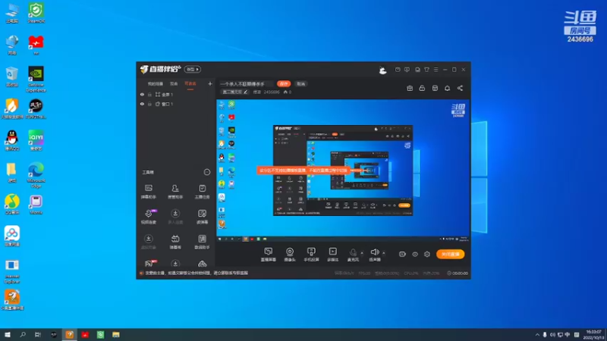The image size is (607, 341).
Task: Click the orange start live button
Action: click(451, 254)
